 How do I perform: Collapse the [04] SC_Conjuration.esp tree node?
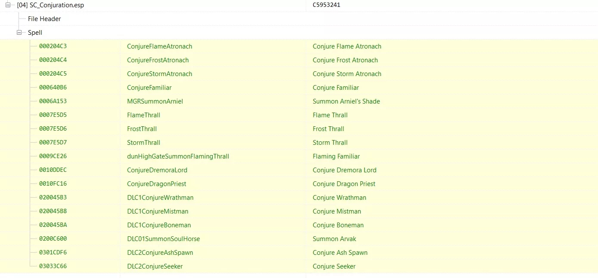point(8,5)
